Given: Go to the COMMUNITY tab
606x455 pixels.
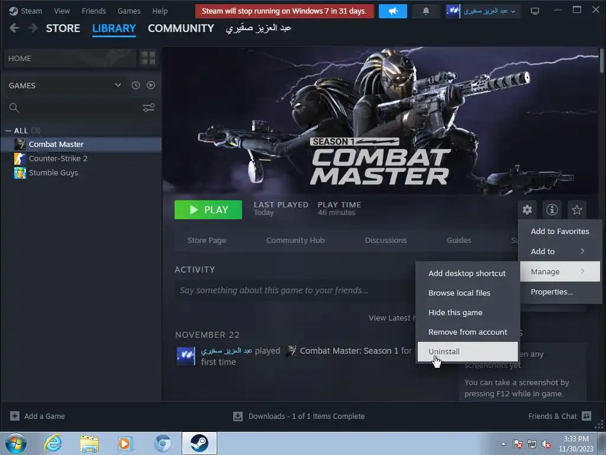Looking at the screenshot, I should coord(181,28).
